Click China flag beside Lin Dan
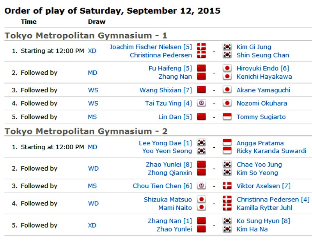312x242 pixels. pyautogui.click(x=201, y=117)
